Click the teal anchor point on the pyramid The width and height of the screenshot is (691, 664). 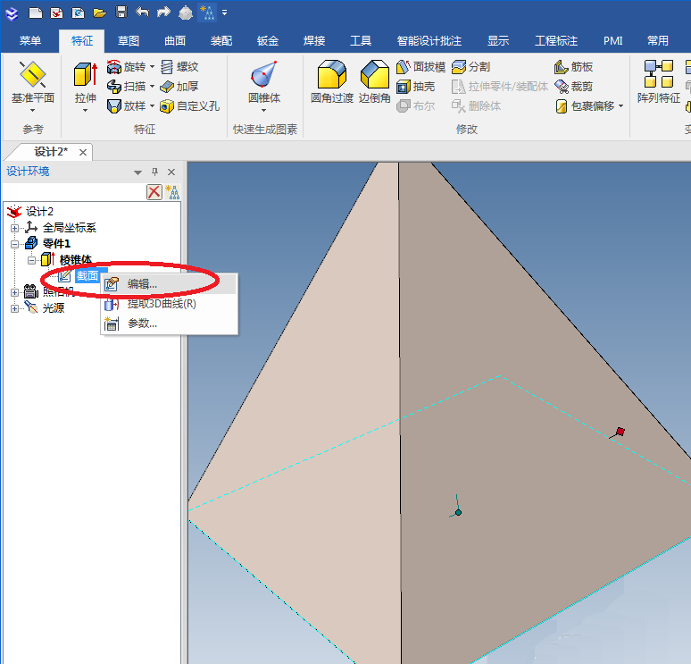coord(458,512)
